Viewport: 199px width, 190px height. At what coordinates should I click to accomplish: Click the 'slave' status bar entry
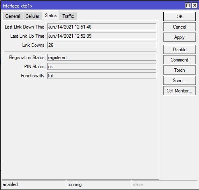[x=165, y=184]
